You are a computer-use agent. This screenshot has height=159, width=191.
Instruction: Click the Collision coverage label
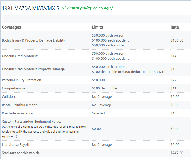pos(9,97)
